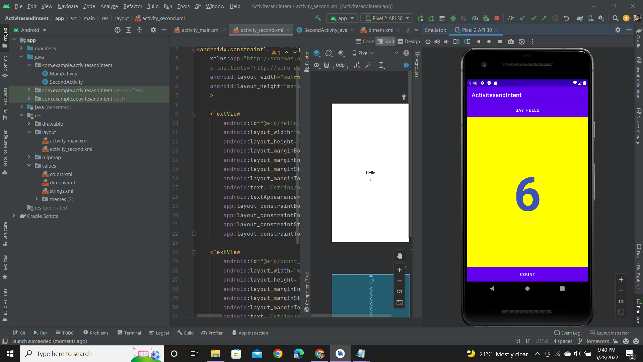Open Chrome from taskbar

278,354
